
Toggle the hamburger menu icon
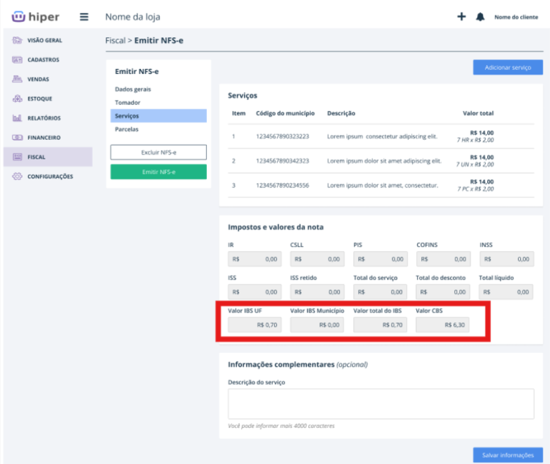(84, 17)
